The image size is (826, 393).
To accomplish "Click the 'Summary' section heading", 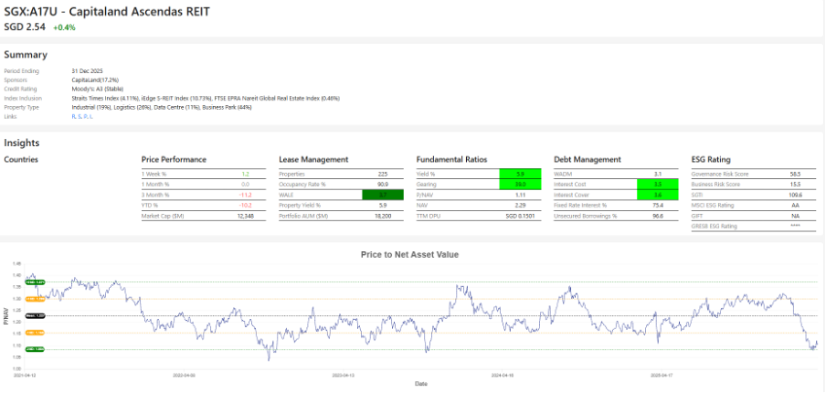I will point(26,55).
